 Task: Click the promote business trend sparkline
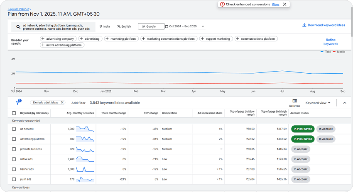(x=85, y=149)
